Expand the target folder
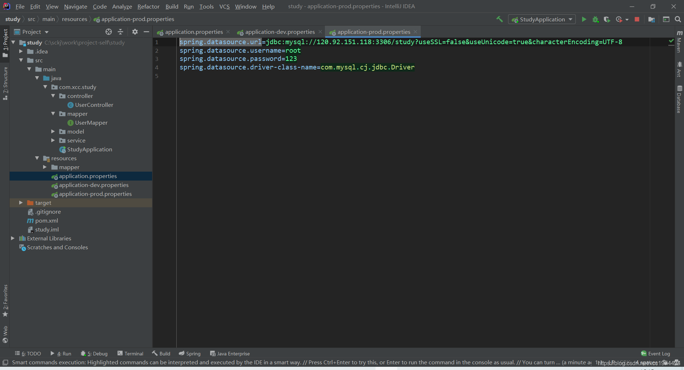This screenshot has height=370, width=684. 21,203
